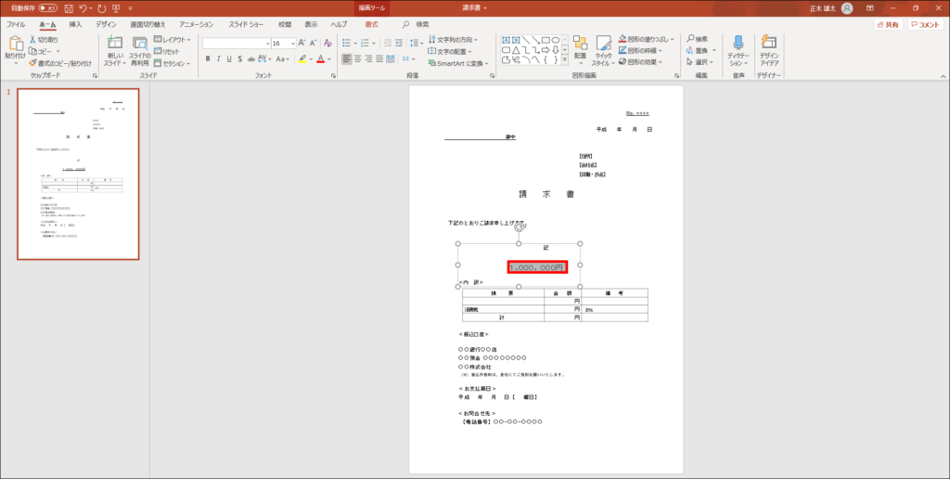Click the Arrange (配置) button
The width and height of the screenshot is (950, 479).
[x=580, y=51]
